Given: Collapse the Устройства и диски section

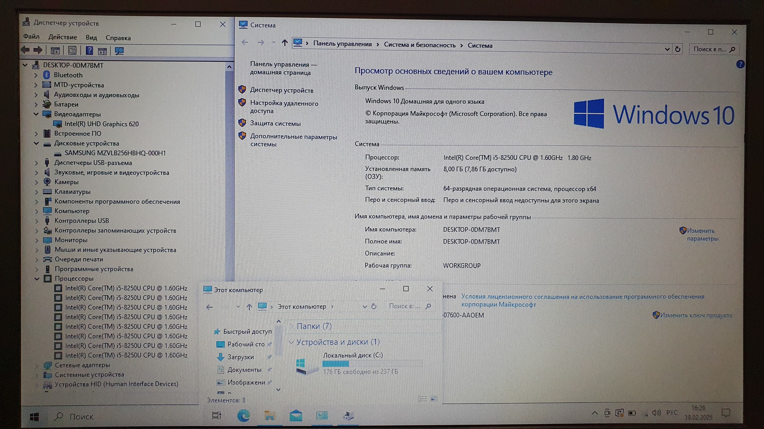Looking at the screenshot, I should 291,342.
